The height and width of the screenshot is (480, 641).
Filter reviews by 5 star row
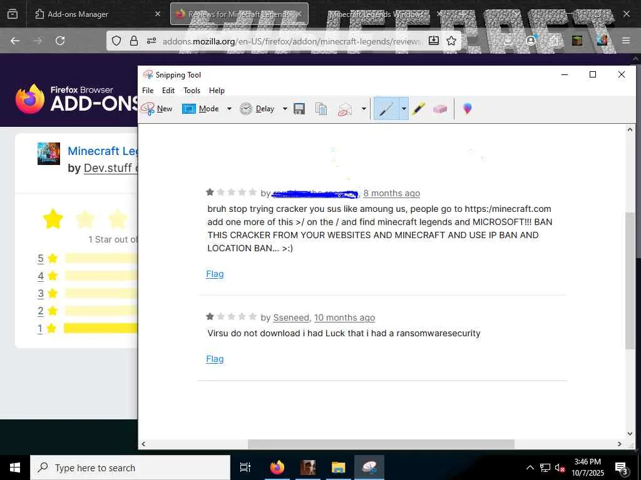coord(88,258)
